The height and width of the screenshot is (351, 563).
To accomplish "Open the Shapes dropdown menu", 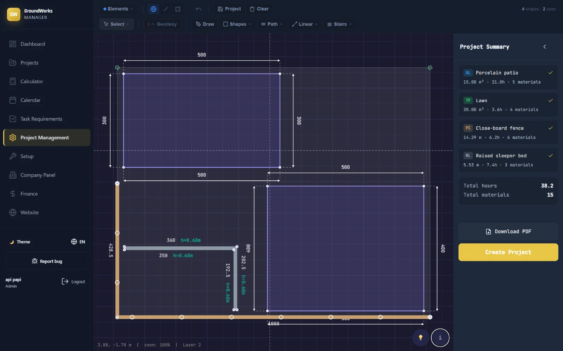I will point(237,24).
